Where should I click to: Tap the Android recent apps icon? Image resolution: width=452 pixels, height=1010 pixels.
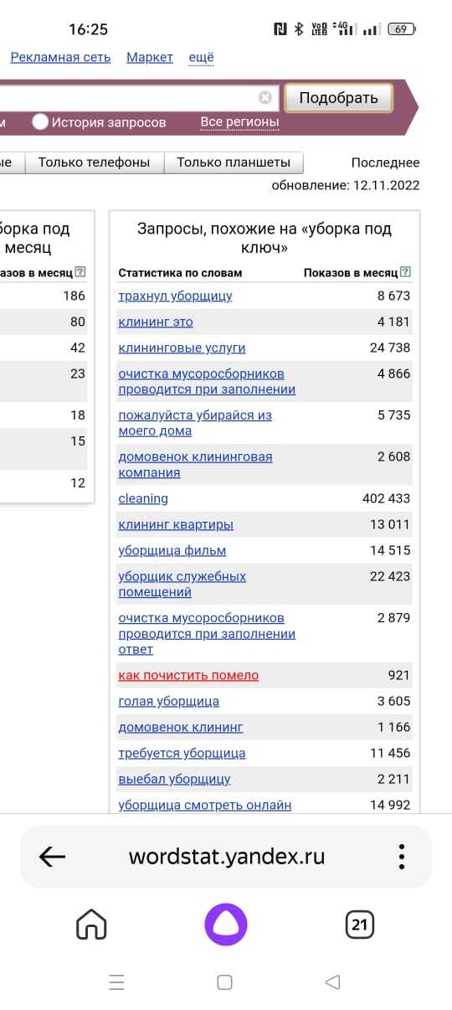[116, 982]
